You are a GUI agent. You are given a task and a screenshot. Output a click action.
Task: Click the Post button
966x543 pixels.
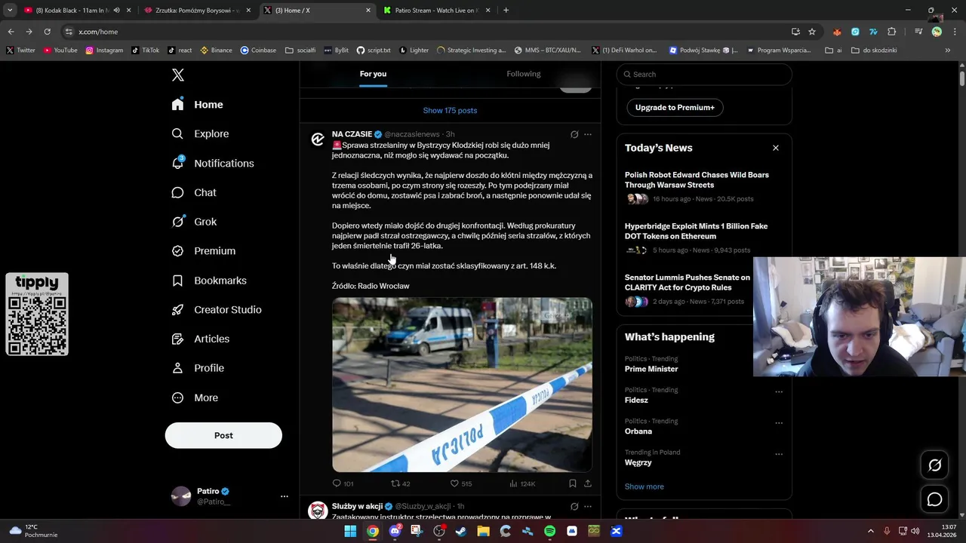click(x=223, y=435)
